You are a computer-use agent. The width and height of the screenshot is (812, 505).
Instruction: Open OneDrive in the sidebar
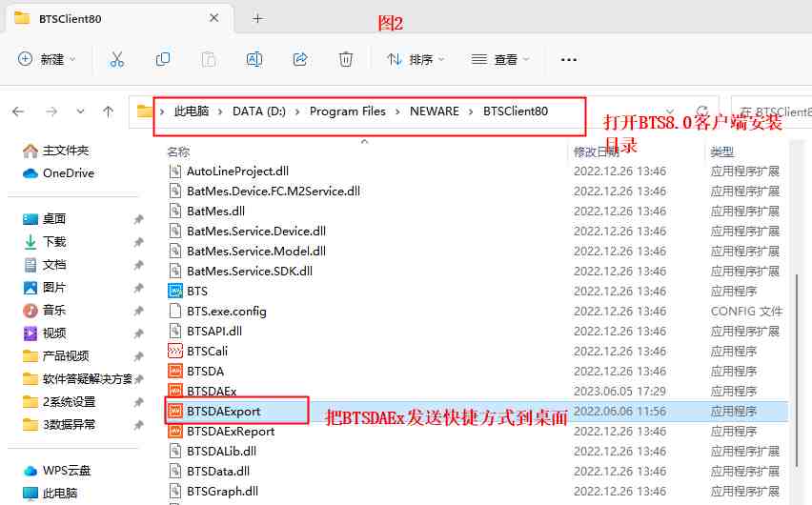(58, 173)
